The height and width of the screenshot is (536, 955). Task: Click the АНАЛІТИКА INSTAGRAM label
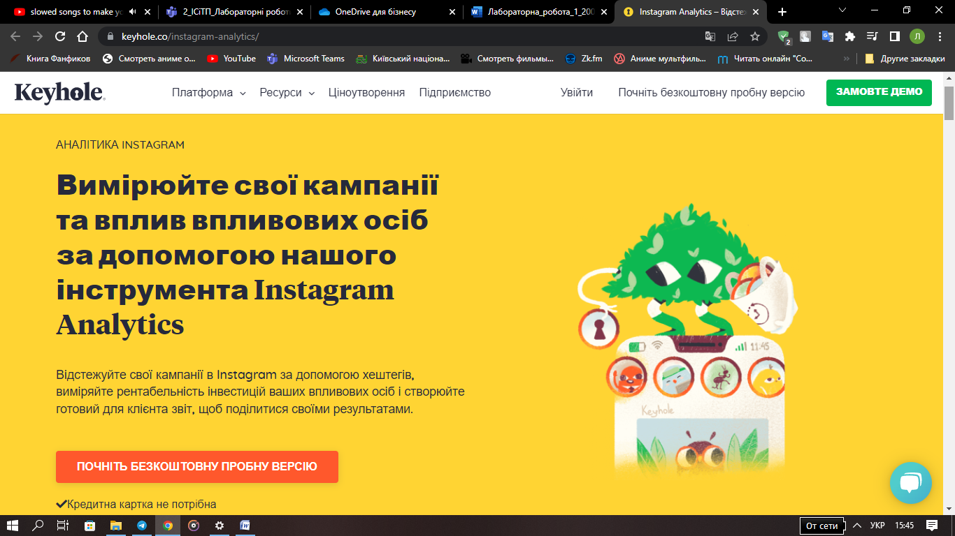click(x=120, y=145)
